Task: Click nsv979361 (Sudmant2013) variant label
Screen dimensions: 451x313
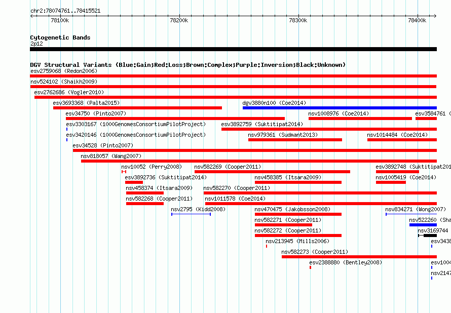Action: coord(283,135)
